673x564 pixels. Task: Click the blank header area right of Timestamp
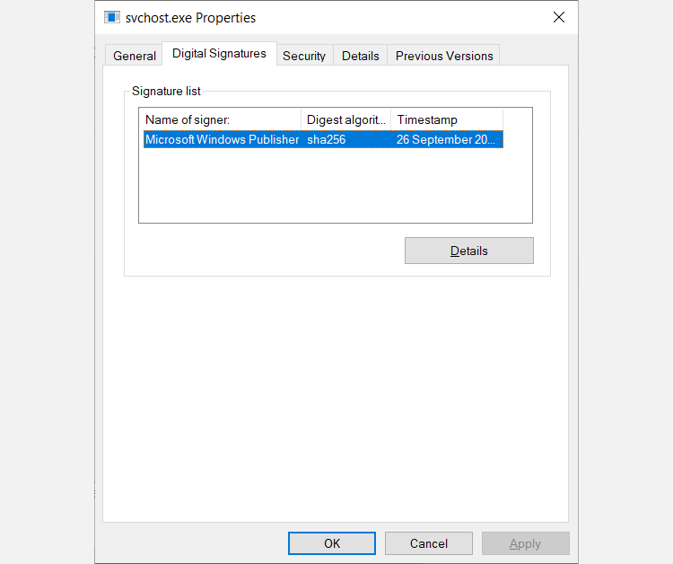[x=517, y=119]
